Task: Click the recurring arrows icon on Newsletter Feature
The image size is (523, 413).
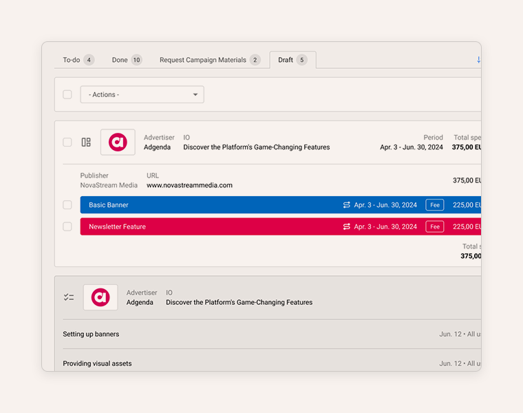Action: coord(347,226)
